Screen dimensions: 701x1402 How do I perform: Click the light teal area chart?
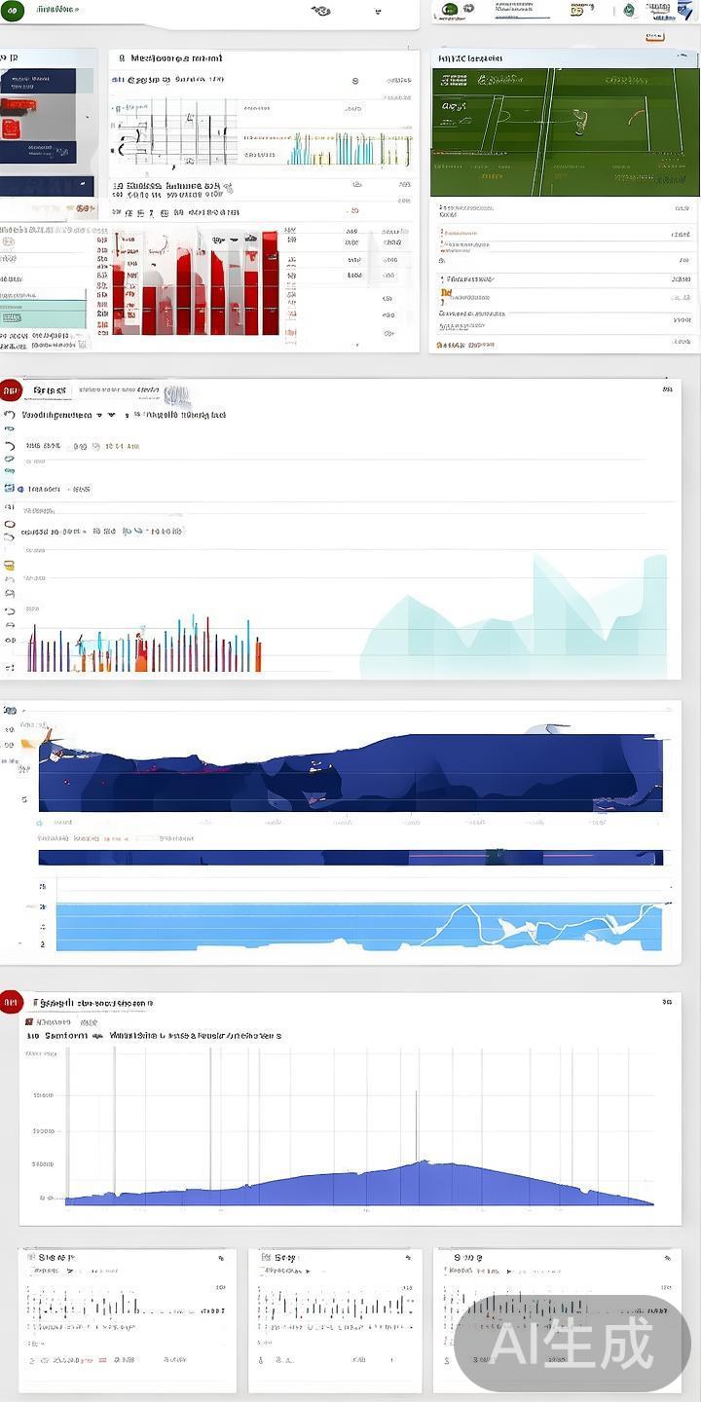(514, 623)
